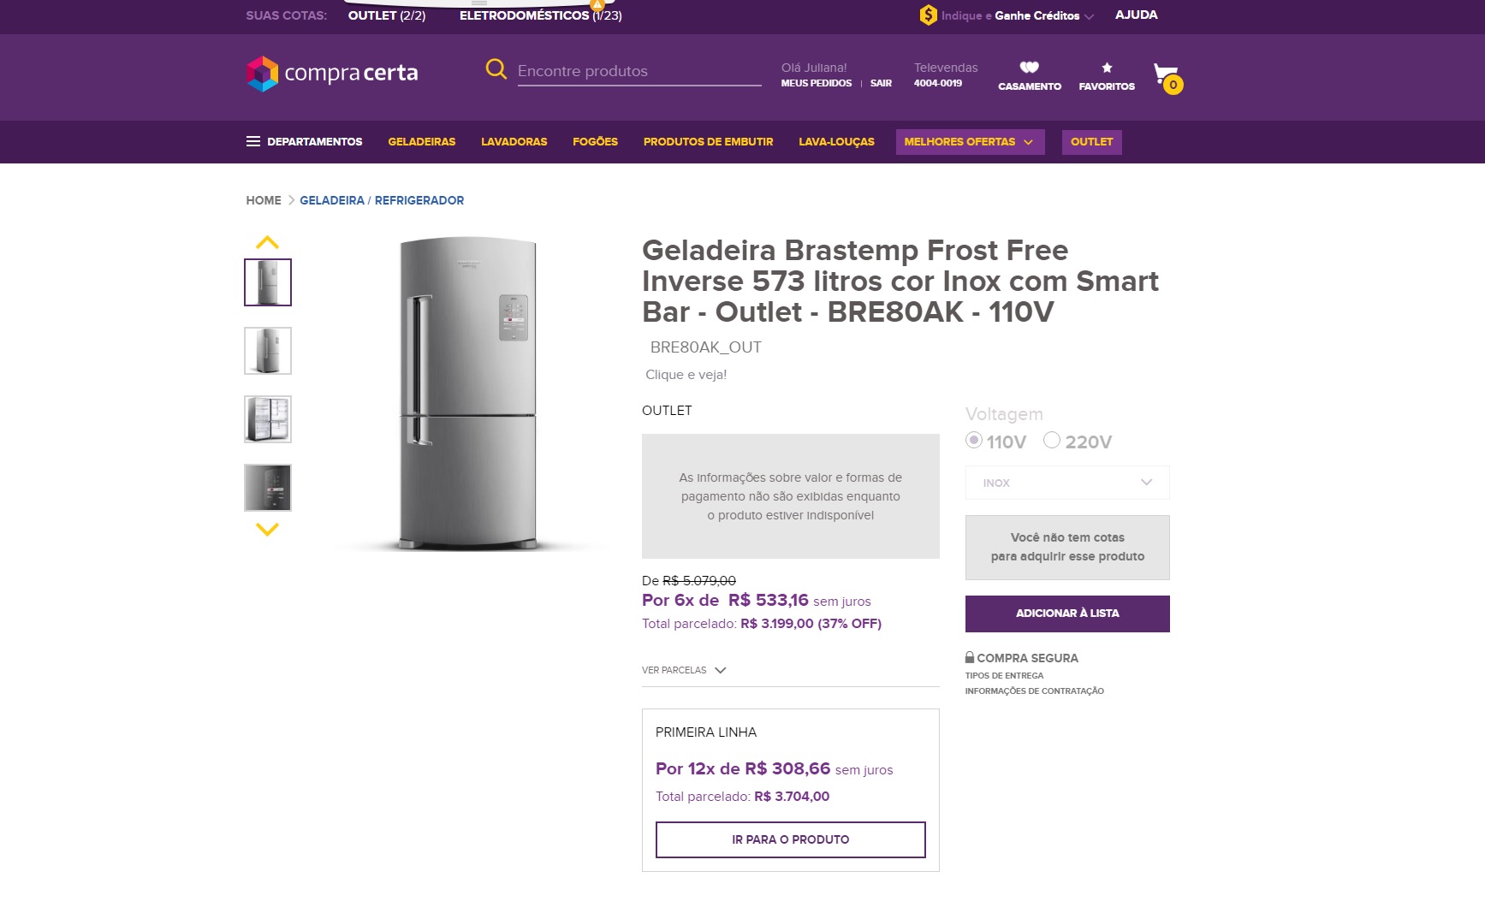Expand Ver Parcelas installments list

click(684, 670)
